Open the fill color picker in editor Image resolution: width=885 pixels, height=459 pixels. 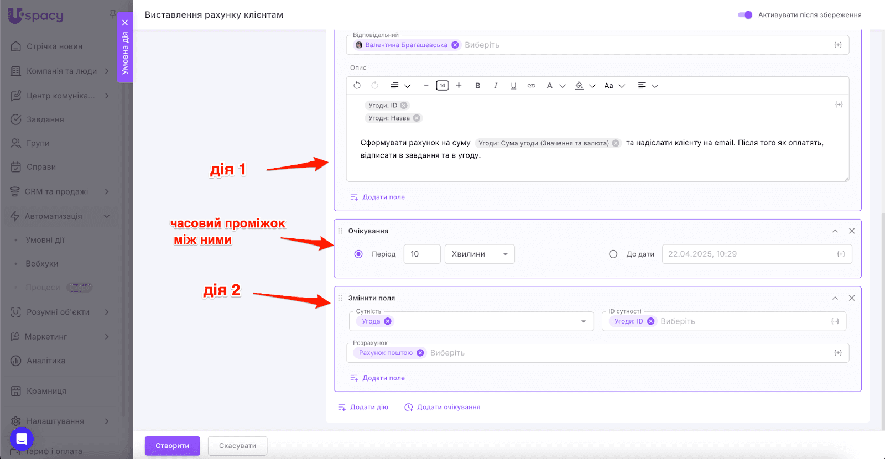[x=580, y=86]
